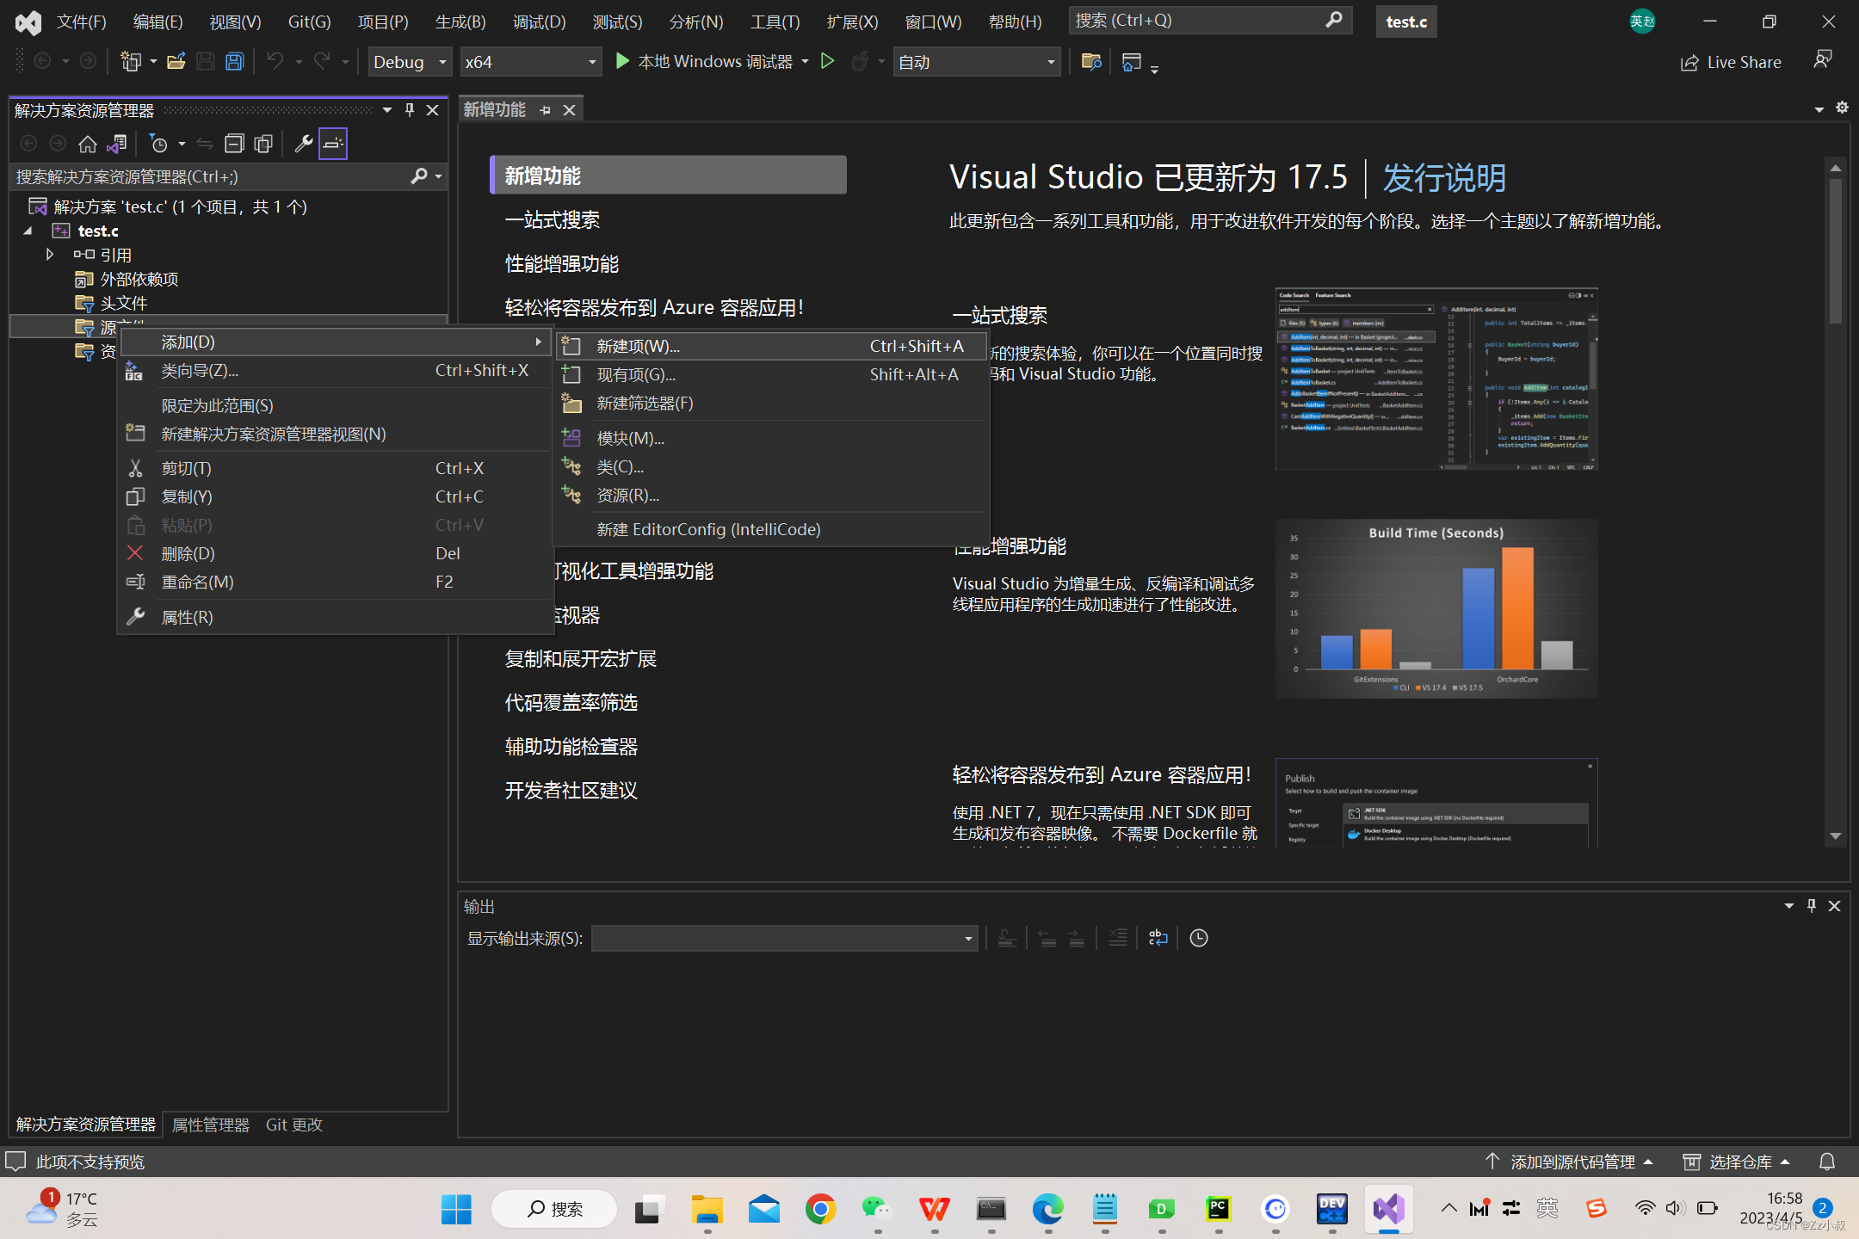Image resolution: width=1859 pixels, height=1239 pixels.
Task: Toggle Show All Files in Solution Explorer
Action: pos(263,144)
